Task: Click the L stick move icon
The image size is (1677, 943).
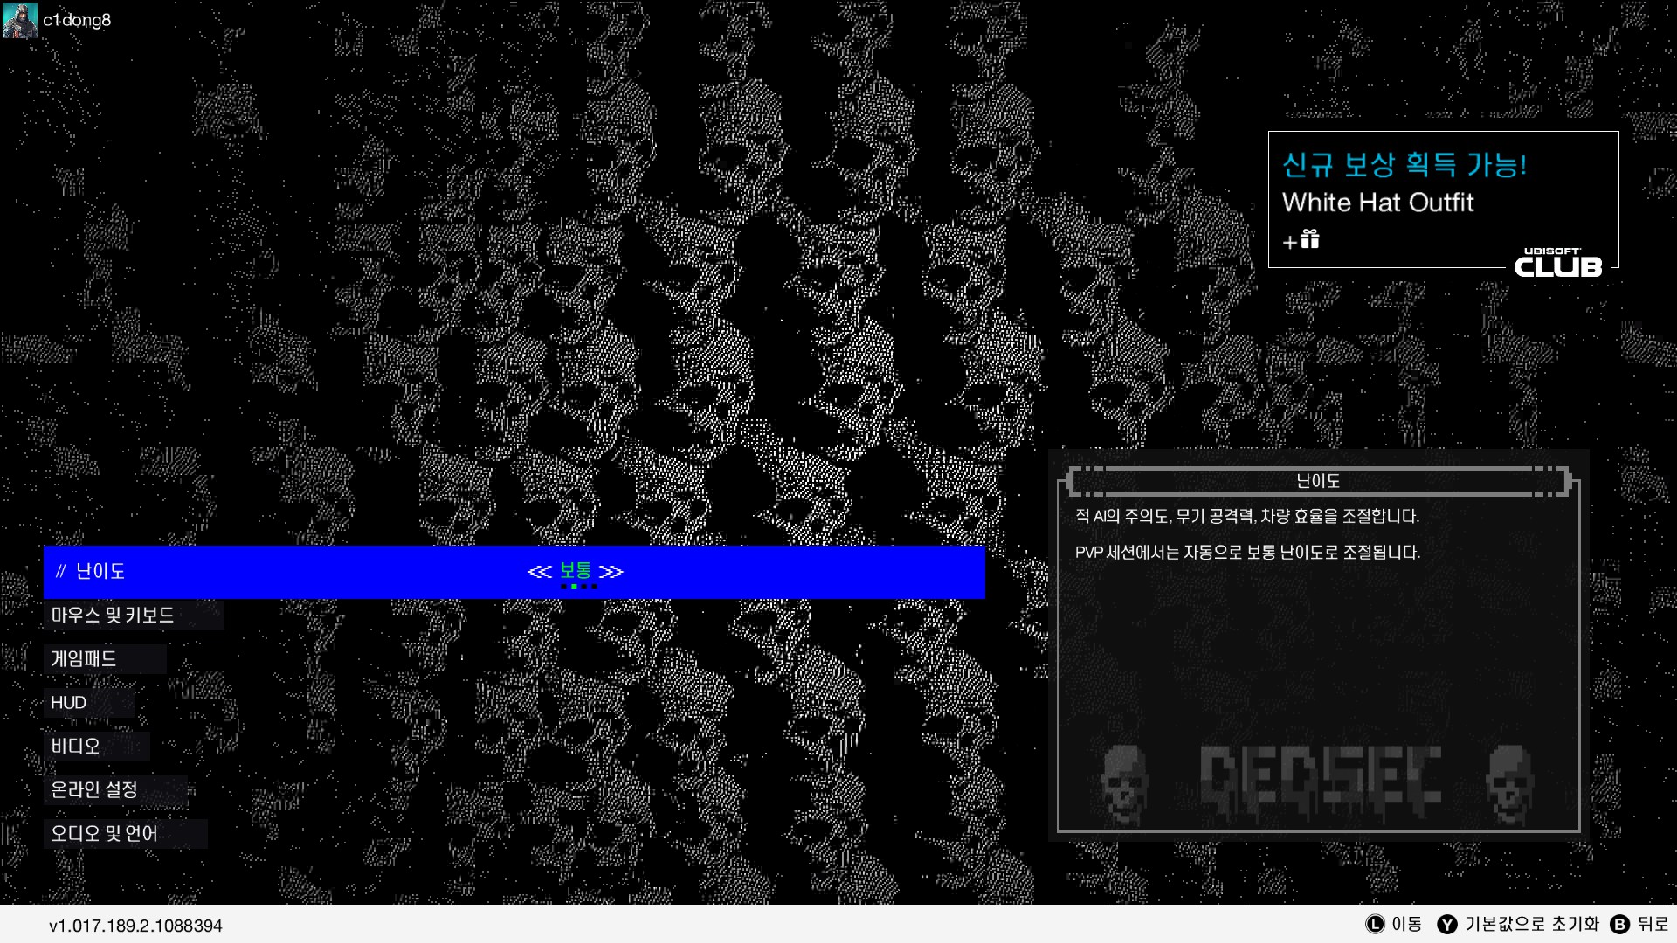Action: click(1375, 924)
